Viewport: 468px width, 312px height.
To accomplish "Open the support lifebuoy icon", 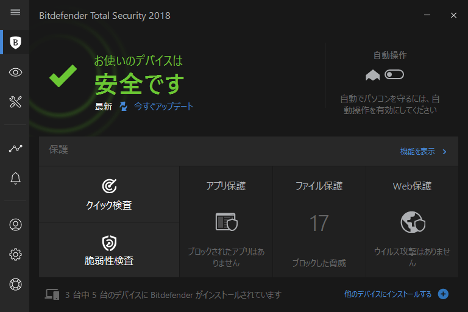I will pos(16,284).
